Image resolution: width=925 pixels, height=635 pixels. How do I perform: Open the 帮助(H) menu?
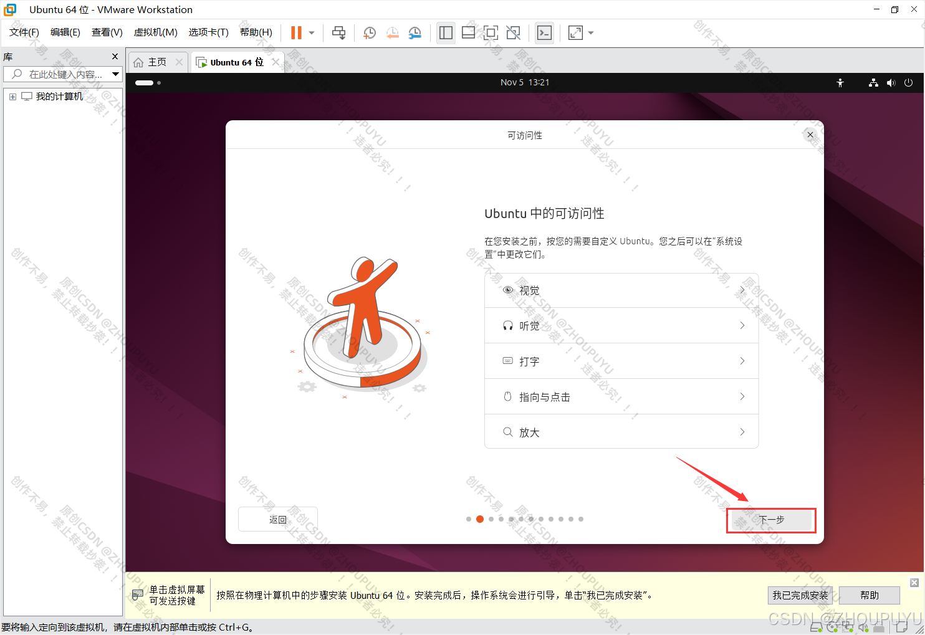(256, 32)
